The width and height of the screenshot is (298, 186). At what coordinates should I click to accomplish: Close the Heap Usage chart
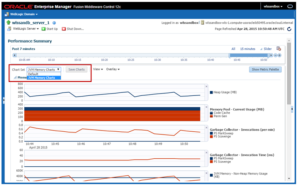[x=206, y=86]
